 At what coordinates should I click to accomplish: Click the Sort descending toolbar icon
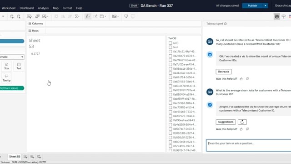pyautogui.click(x=70, y=16)
